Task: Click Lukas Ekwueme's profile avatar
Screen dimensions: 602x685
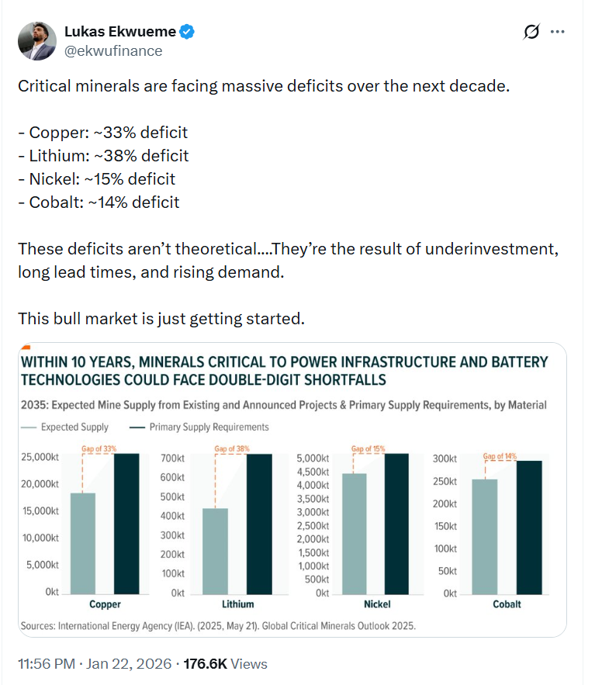Action: (36, 41)
